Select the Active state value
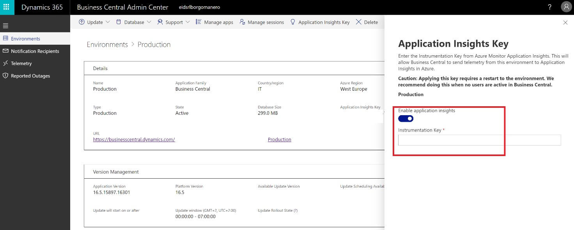This screenshot has width=574, height=230. pos(182,113)
